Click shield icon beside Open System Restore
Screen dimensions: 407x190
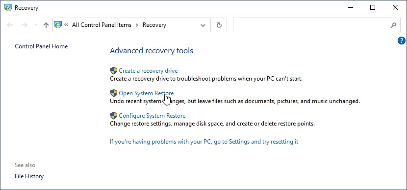[114, 93]
